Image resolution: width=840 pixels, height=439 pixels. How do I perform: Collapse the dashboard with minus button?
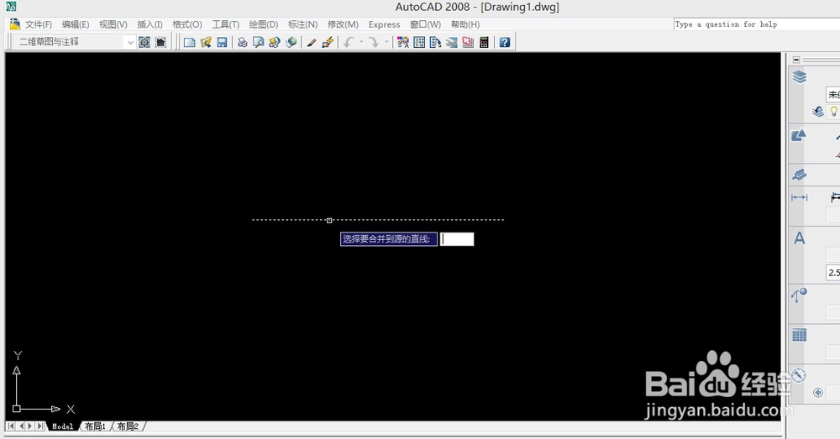point(796,60)
